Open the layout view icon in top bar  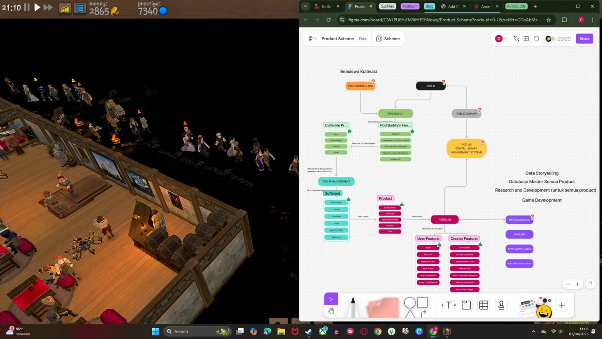[526, 39]
